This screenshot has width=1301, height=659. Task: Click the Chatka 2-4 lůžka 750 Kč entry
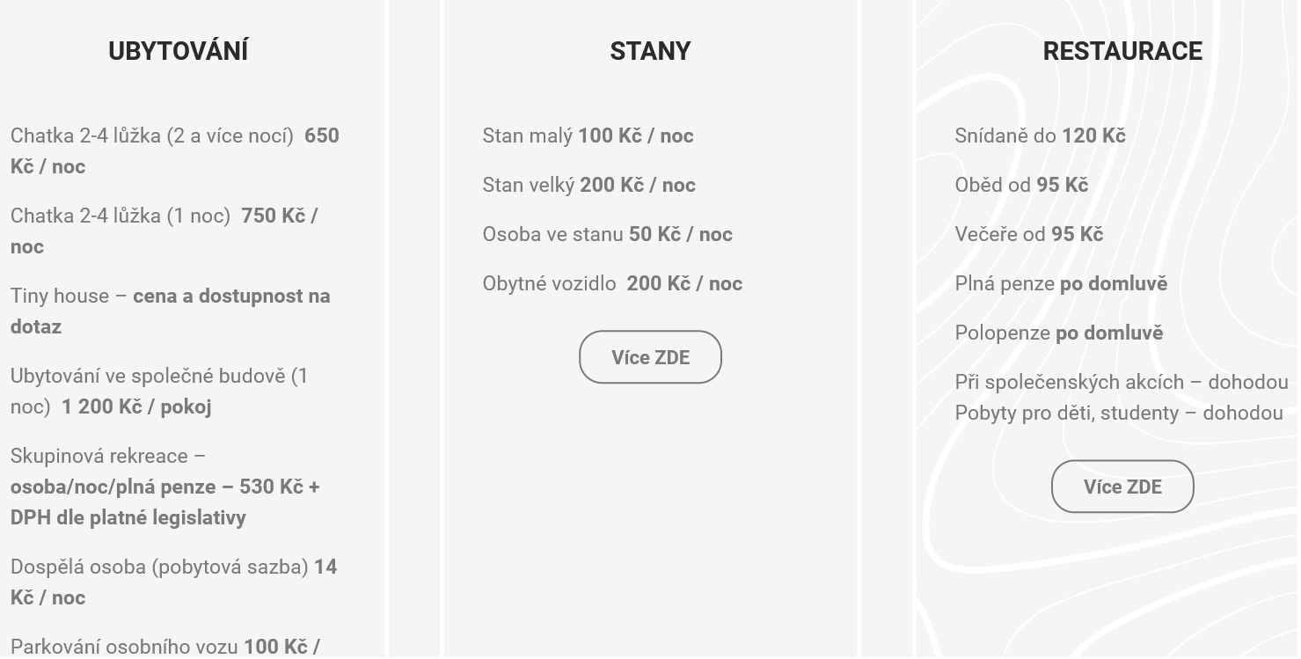point(164,231)
